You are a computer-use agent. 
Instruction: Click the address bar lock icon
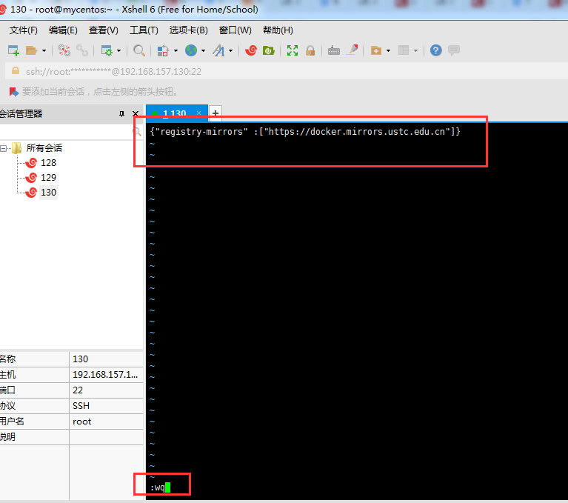point(16,70)
